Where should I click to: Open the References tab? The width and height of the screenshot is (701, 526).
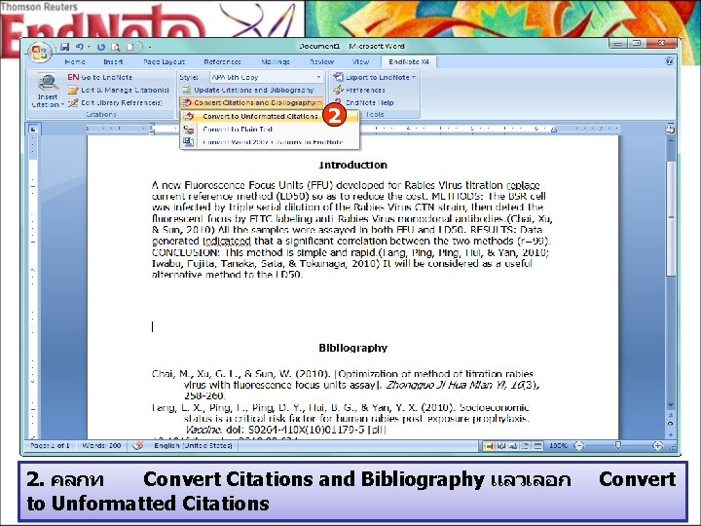tap(222, 61)
